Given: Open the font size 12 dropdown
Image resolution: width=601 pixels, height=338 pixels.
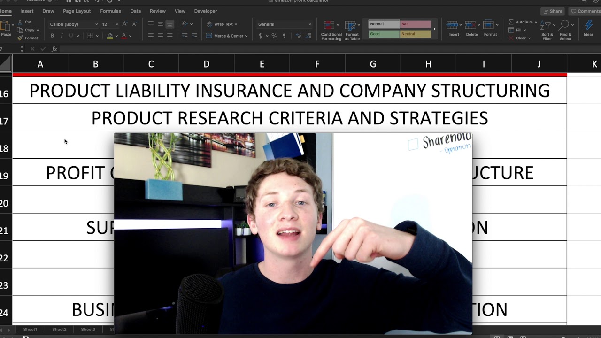Looking at the screenshot, I should pyautogui.click(x=110, y=24).
